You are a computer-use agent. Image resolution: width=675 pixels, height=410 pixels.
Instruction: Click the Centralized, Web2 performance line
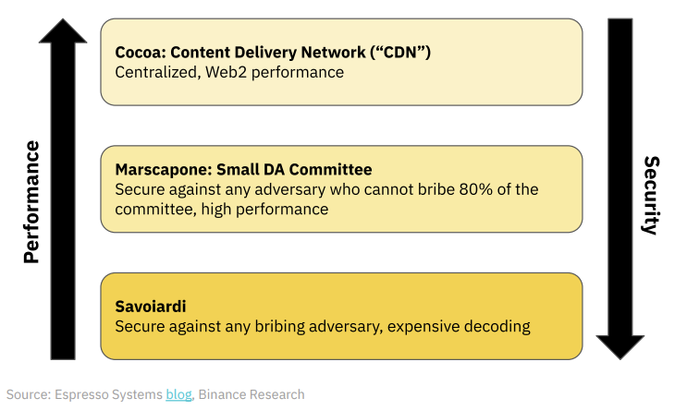[x=229, y=72]
